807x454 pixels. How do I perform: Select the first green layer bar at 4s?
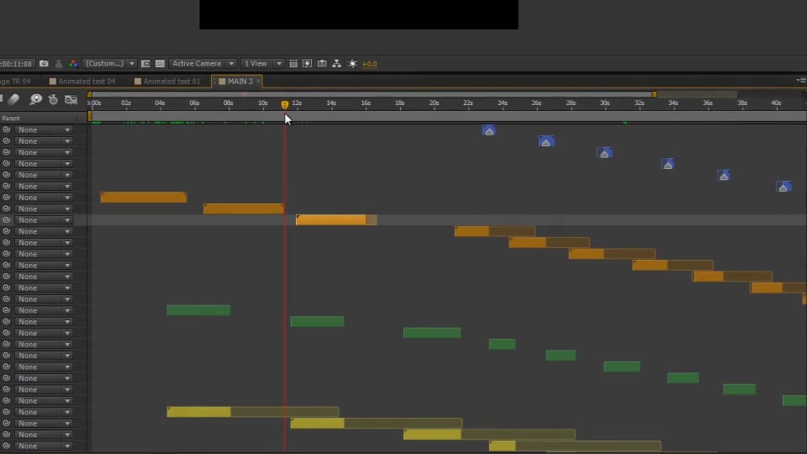[x=198, y=310]
